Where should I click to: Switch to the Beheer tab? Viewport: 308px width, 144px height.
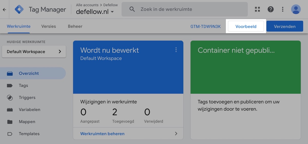pyautogui.click(x=75, y=26)
